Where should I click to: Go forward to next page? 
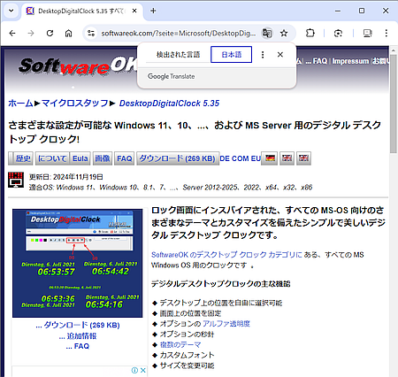(31, 34)
